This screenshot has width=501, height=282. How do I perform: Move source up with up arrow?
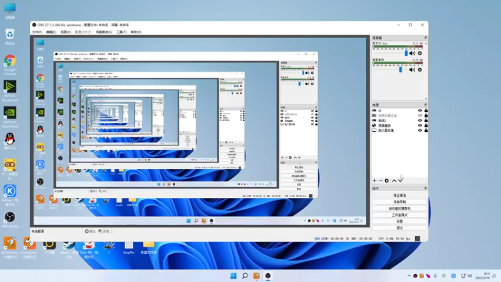394,180
